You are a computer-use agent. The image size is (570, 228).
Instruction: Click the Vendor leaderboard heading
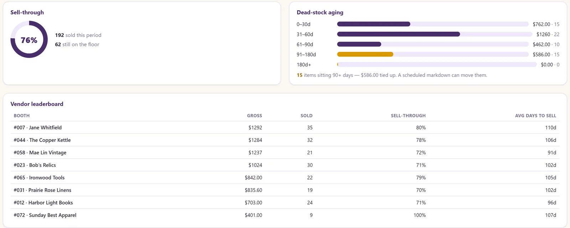coord(37,104)
